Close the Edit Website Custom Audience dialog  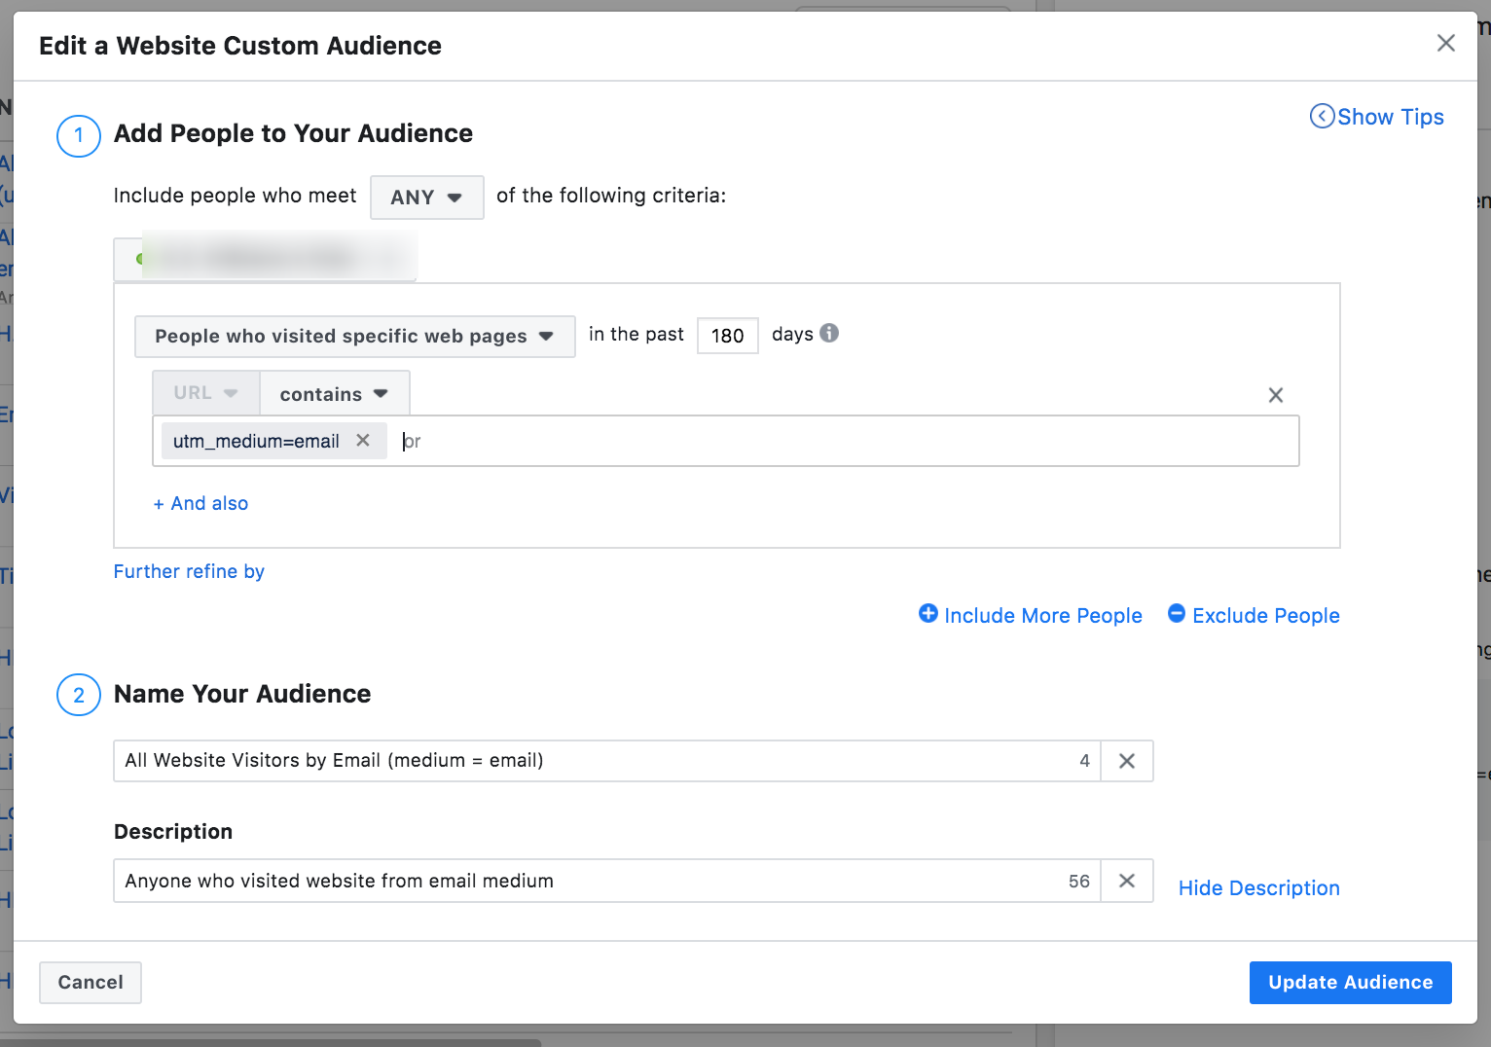(1446, 43)
